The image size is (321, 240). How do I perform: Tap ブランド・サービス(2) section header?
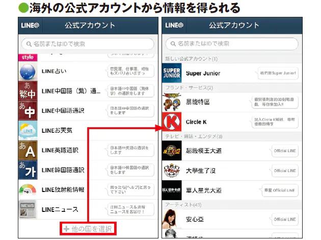(232, 88)
